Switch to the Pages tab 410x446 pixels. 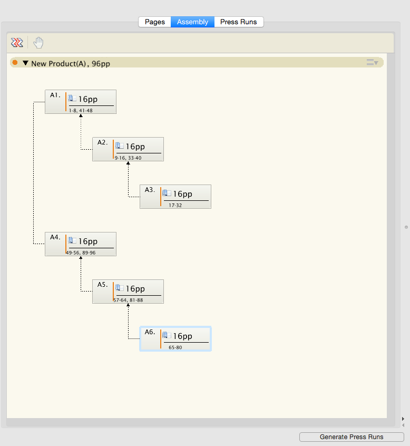tap(155, 22)
